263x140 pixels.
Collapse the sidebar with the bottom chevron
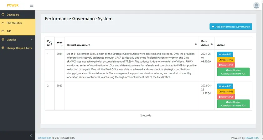tap(31, 136)
